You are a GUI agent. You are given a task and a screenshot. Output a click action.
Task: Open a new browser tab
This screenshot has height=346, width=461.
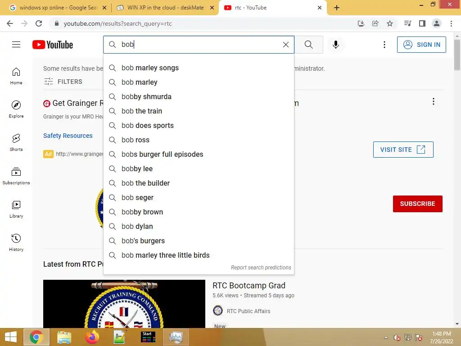[337, 8]
